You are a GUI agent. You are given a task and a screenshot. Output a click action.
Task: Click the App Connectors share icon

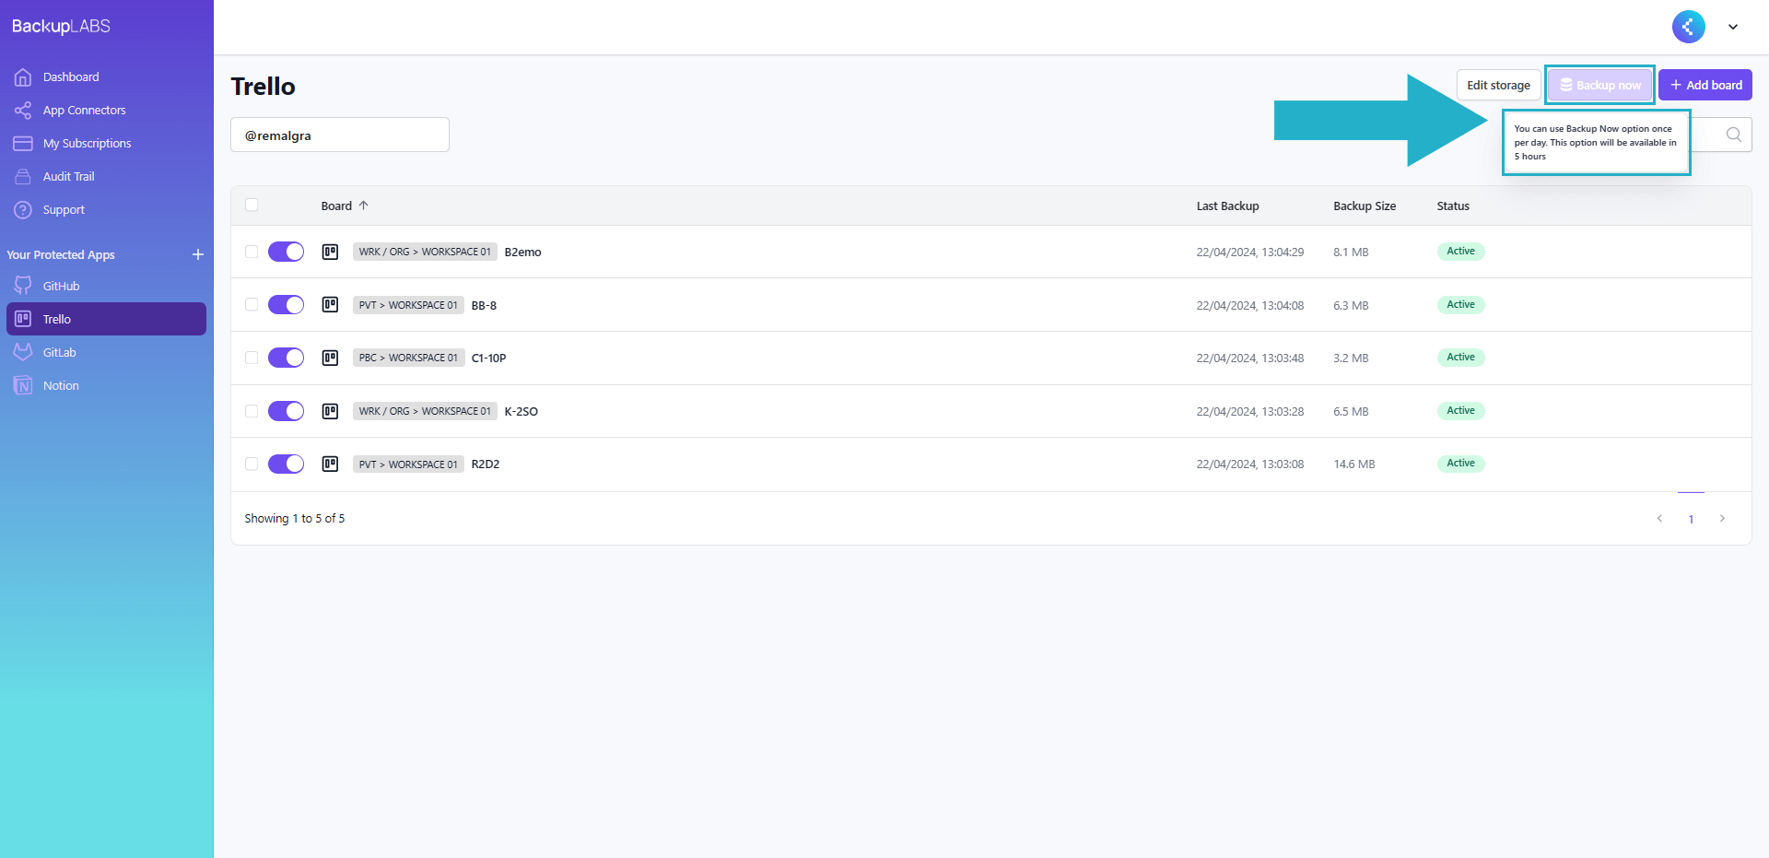point(23,111)
